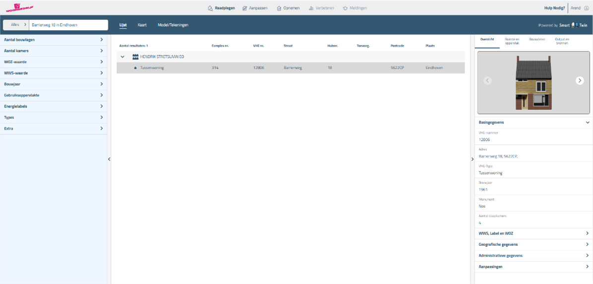Image resolution: width=593 pixels, height=284 pixels.
Task: Open the Bouwdelen tab
Action: (537, 39)
